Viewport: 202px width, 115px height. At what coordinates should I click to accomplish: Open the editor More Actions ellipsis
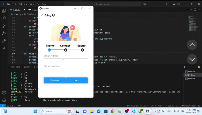(x=199, y=10)
